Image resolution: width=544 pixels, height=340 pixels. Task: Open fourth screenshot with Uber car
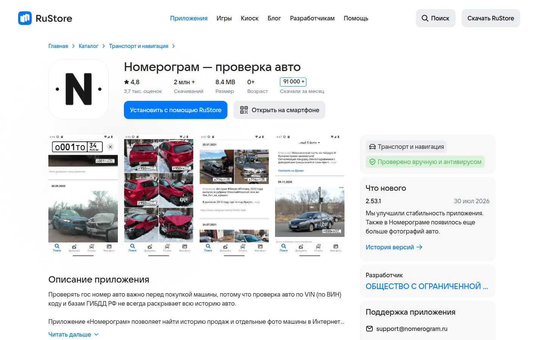coord(310,196)
